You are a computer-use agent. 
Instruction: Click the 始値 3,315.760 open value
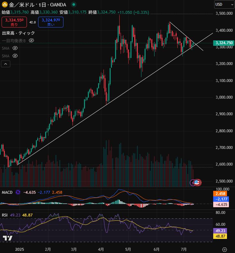(x=15, y=12)
